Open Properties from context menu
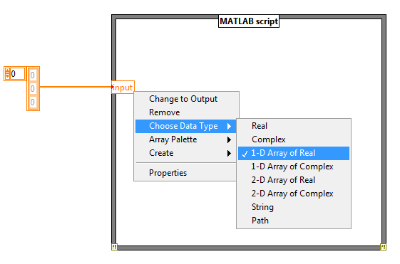This screenshot has height=264, width=400. (186, 173)
